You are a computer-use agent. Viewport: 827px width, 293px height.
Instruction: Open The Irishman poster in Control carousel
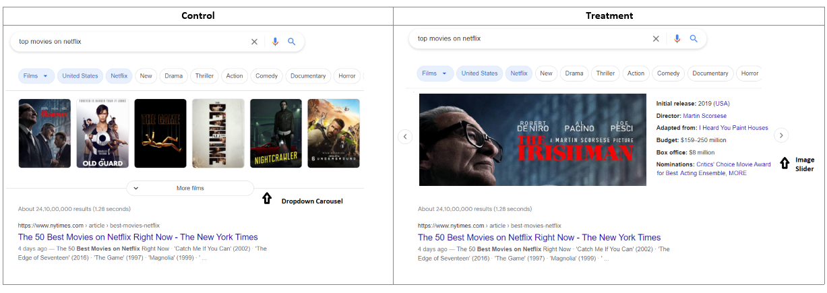(44, 133)
